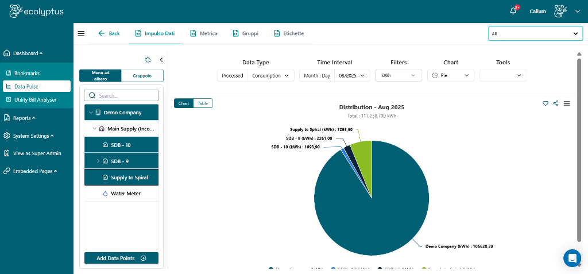Viewport: 588px width, 274px height.
Task: Open the kWh Filters dropdown
Action: 397,75
